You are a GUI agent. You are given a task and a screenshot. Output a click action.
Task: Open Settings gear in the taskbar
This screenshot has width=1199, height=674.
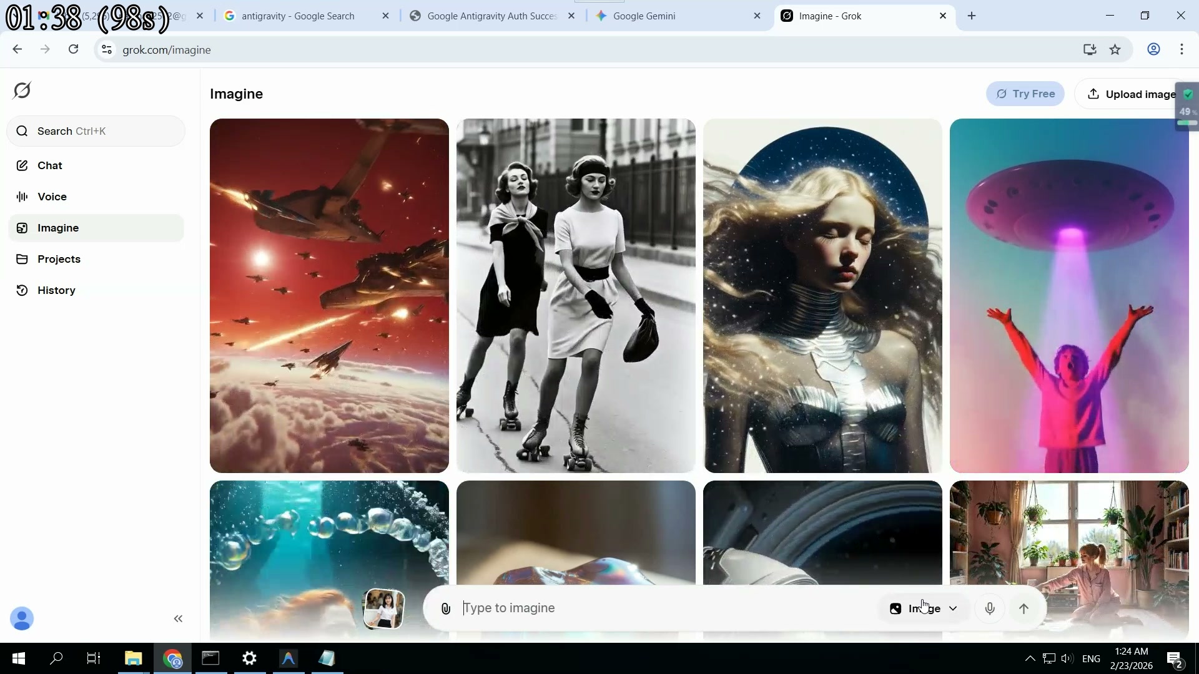[249, 658]
